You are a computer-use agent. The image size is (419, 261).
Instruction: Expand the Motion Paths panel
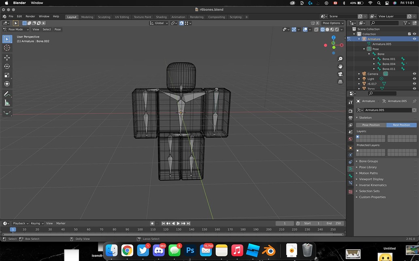coord(368,173)
